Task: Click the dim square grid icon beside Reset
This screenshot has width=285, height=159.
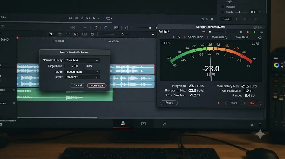Action: [x=244, y=19]
